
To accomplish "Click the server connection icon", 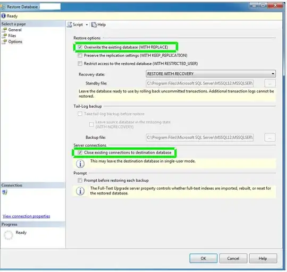I will [5, 192].
